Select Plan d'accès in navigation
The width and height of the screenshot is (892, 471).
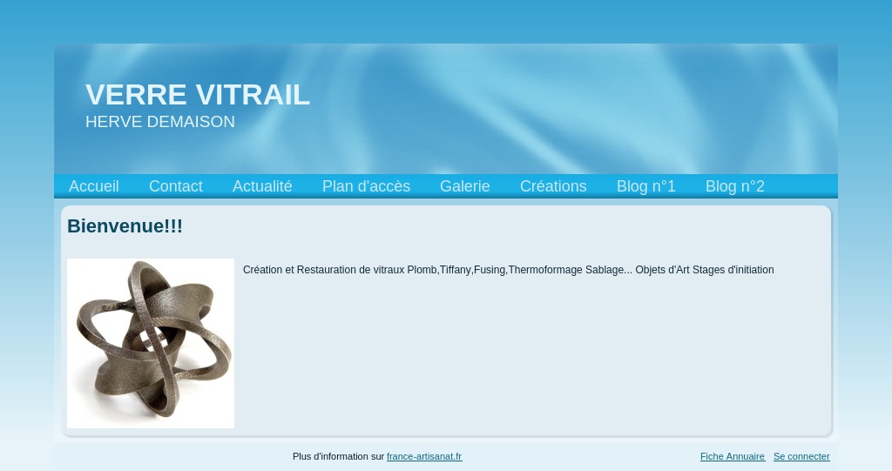[x=367, y=186]
